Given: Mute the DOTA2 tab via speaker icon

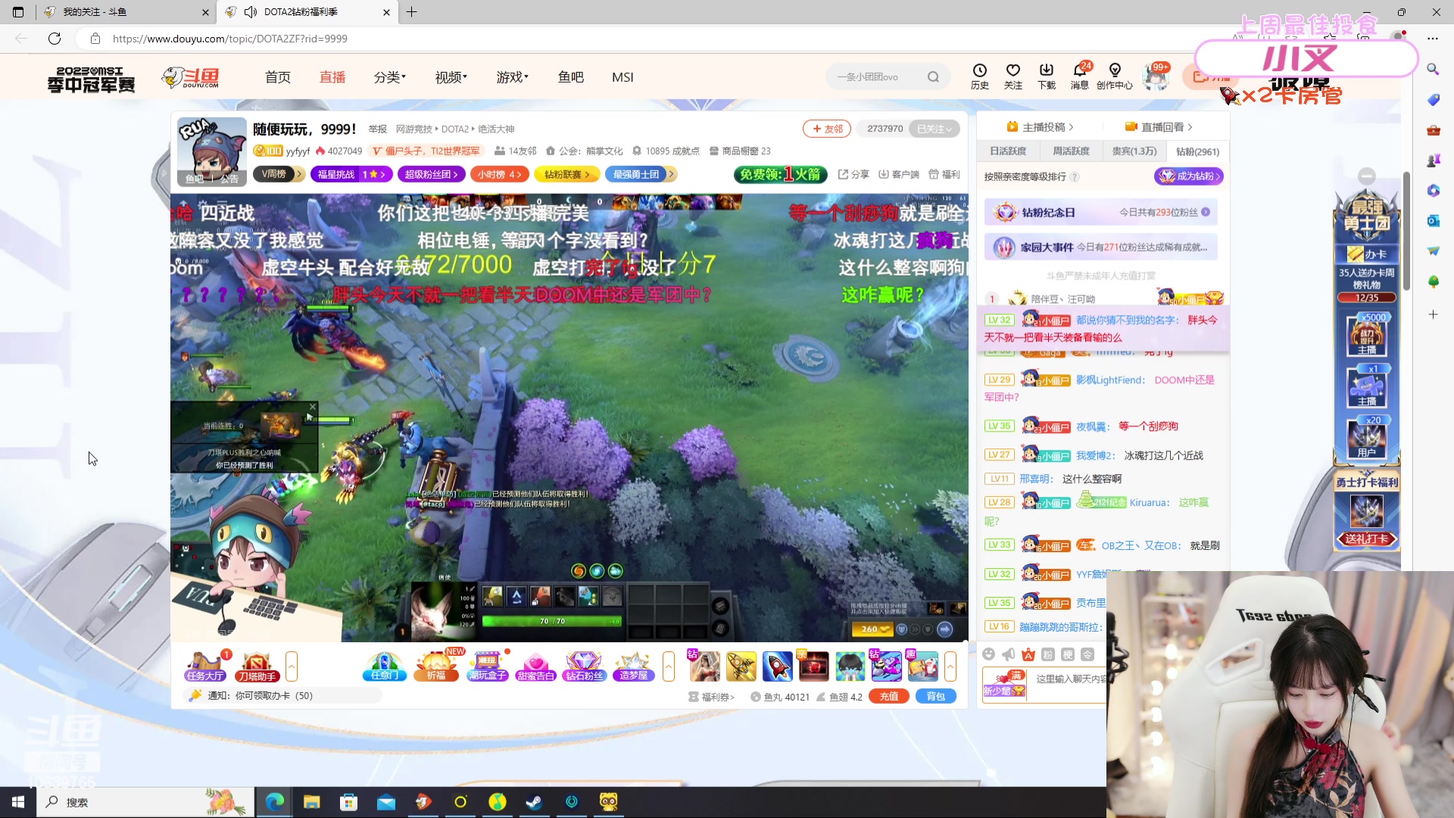Looking at the screenshot, I should click(251, 12).
